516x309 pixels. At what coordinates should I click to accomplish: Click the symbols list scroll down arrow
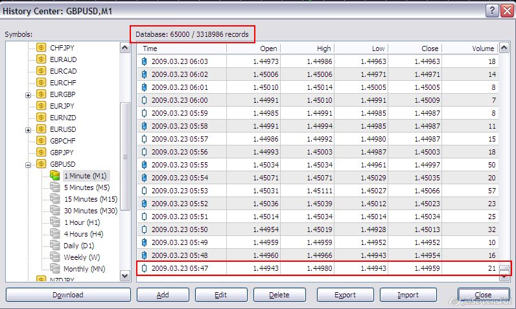coord(125,276)
